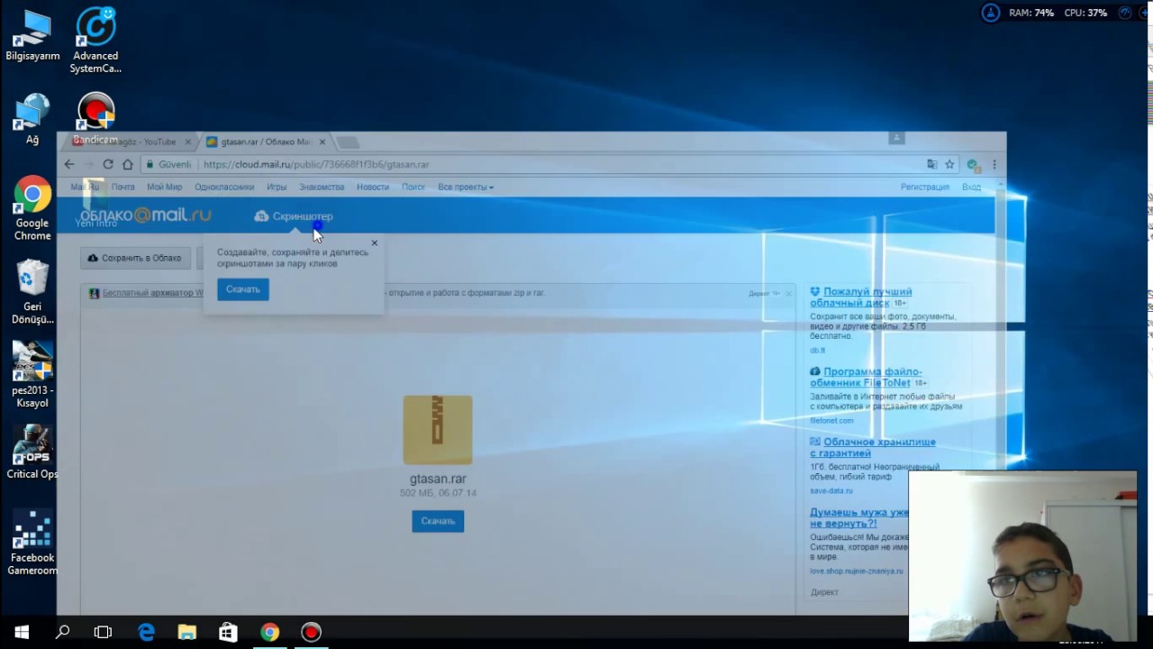Screen dimensions: 1153x649
Task: Open the Bilgisayarım desktop icon
Action: coord(32,36)
